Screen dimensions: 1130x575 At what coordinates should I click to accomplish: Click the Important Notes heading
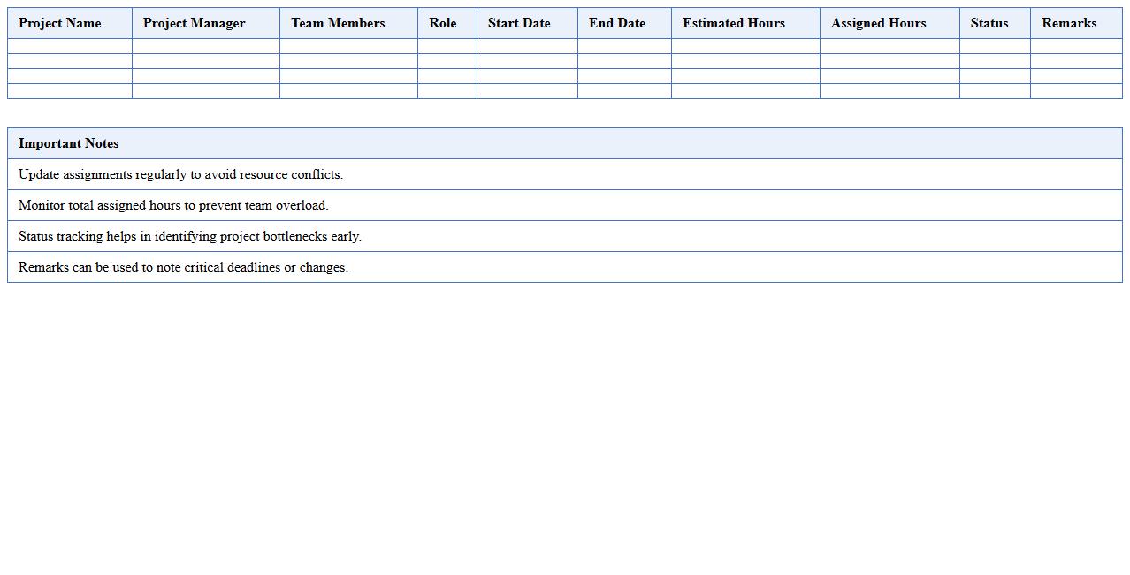click(x=68, y=143)
